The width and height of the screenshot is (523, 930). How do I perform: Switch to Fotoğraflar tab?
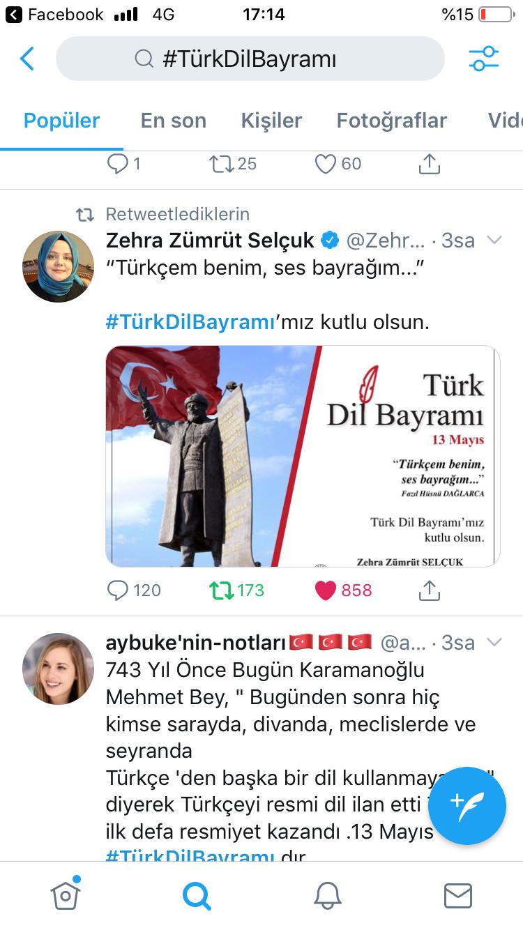tap(392, 121)
